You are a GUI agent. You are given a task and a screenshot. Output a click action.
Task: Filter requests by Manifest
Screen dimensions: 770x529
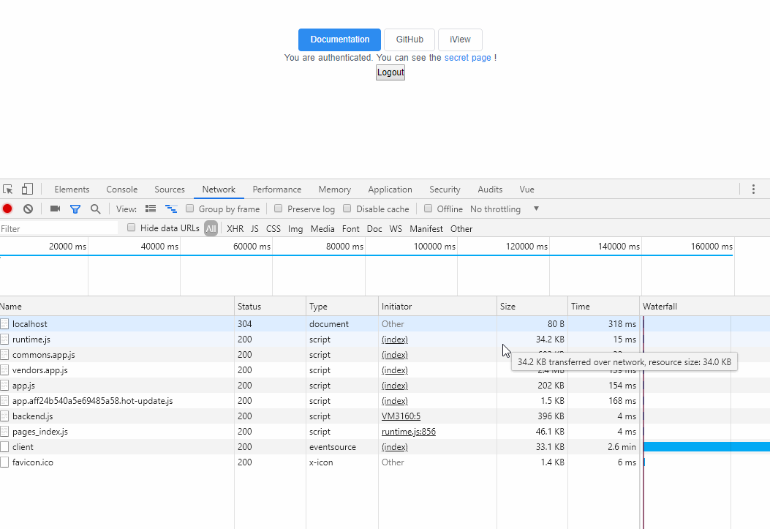[426, 229]
